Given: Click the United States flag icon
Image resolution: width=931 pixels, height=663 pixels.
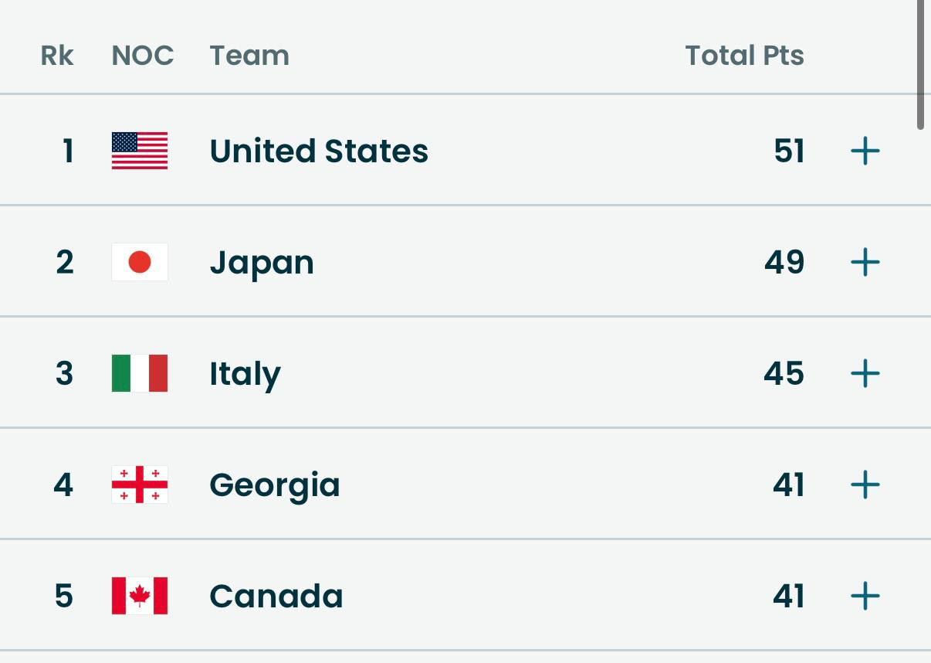Looking at the screenshot, I should point(140,151).
